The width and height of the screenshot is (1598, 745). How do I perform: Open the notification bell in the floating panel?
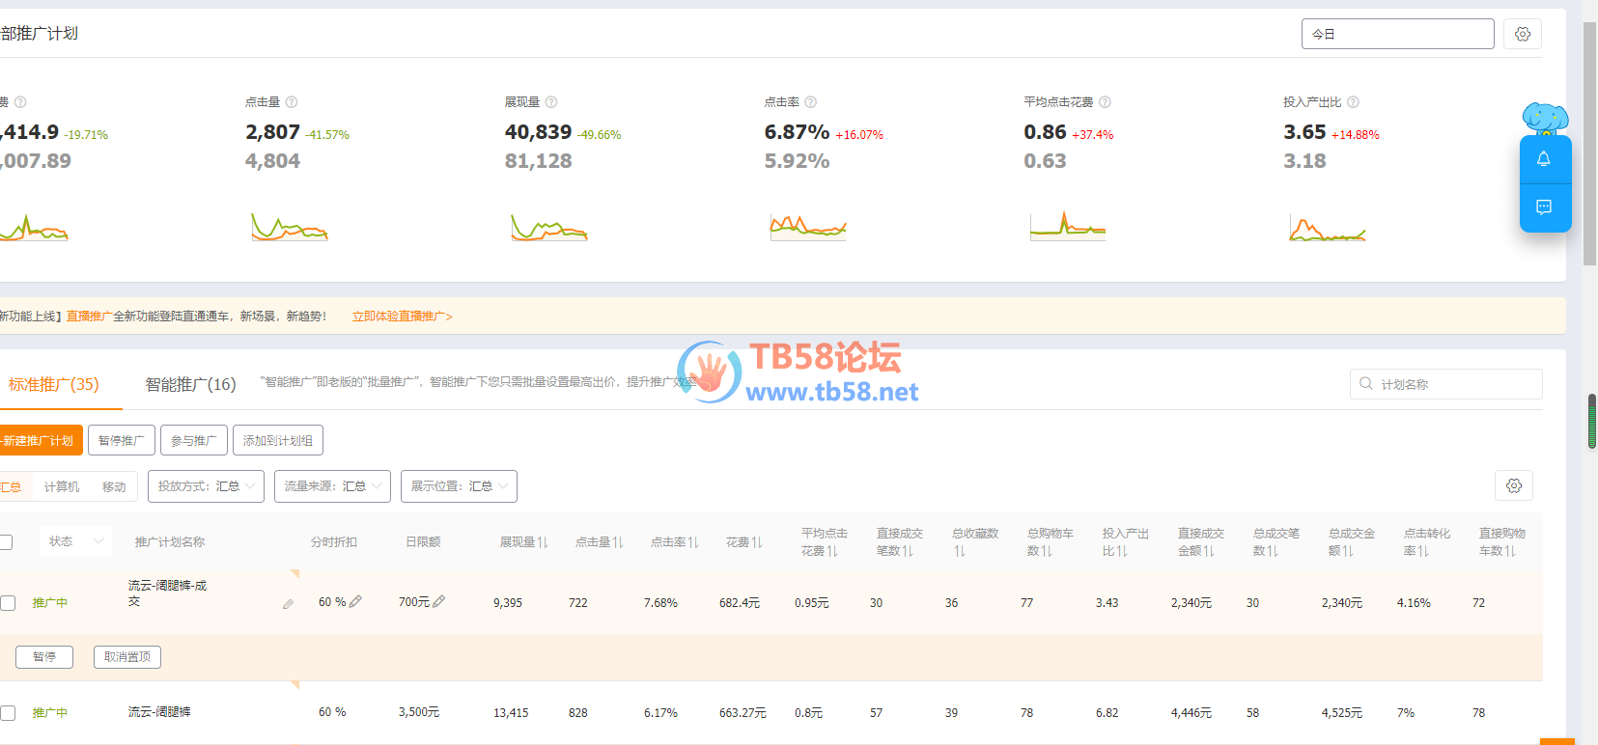click(1544, 159)
